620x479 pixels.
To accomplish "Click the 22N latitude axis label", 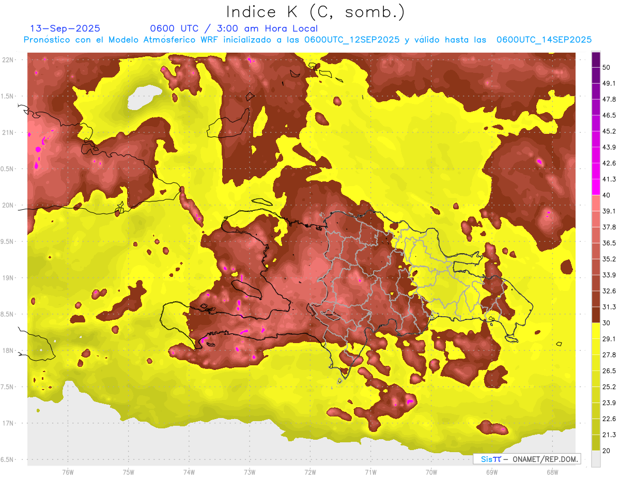I will click(x=9, y=60).
